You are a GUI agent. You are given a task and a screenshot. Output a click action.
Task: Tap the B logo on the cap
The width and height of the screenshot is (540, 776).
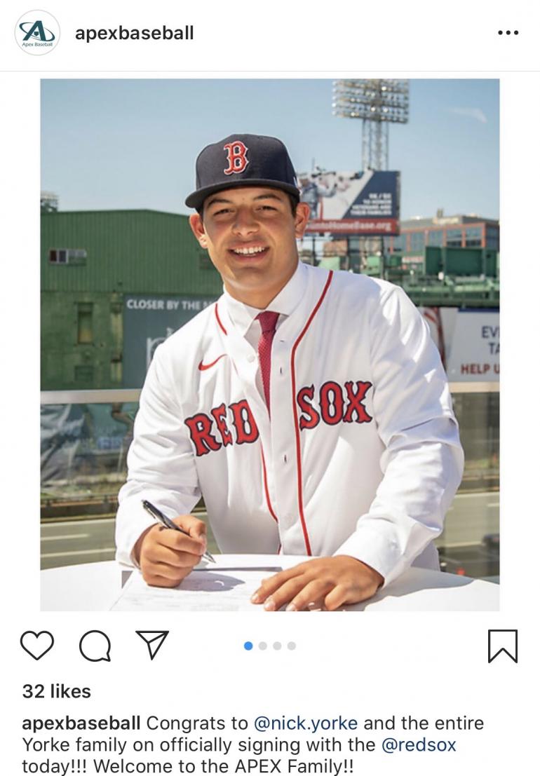coord(236,157)
